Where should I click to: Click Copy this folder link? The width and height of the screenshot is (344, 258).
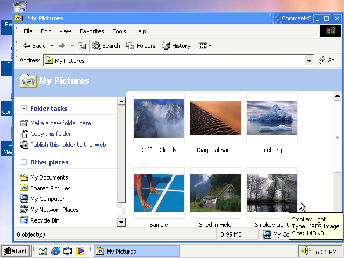tap(51, 134)
